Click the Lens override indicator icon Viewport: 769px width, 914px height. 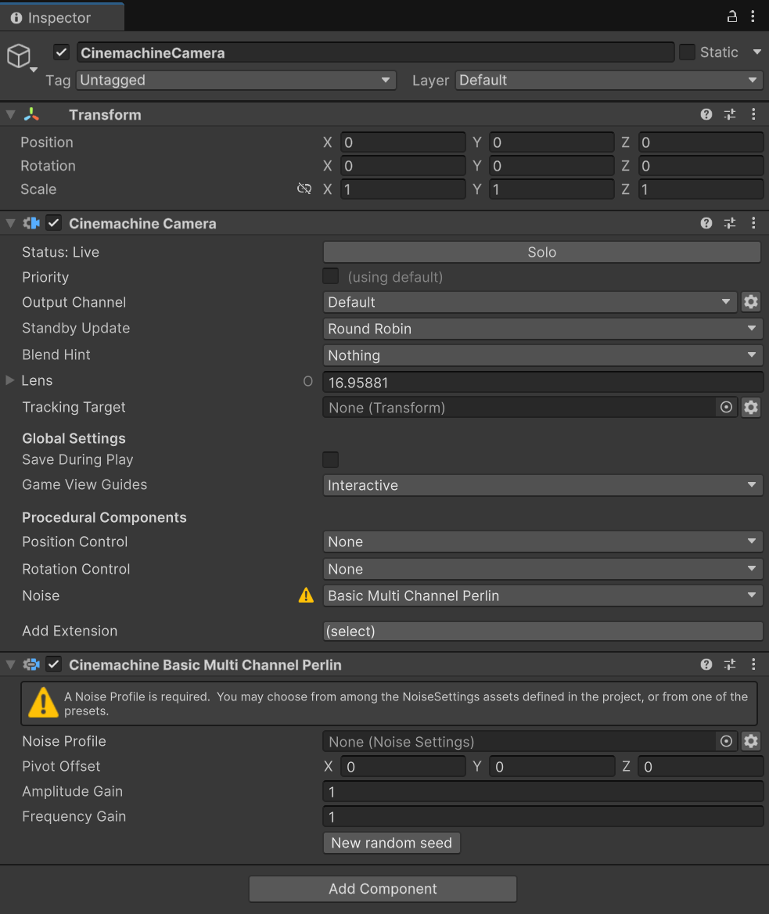point(307,381)
